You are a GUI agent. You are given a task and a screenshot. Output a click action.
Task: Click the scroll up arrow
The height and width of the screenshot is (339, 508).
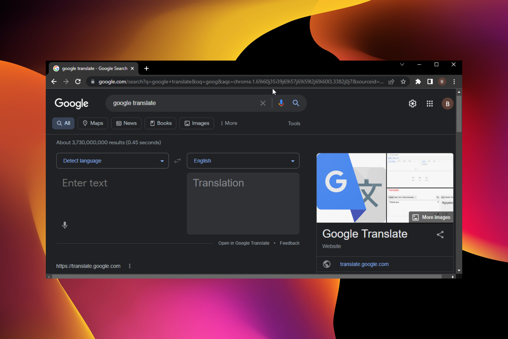(459, 92)
